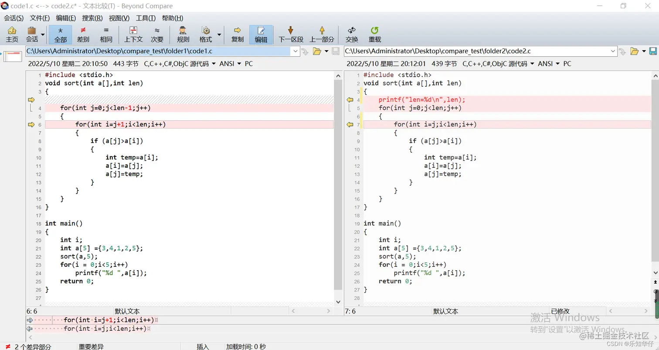Viewport: 659px width, 350px height.
Task: Open the Rules (规则) referee icon
Action: tap(183, 34)
